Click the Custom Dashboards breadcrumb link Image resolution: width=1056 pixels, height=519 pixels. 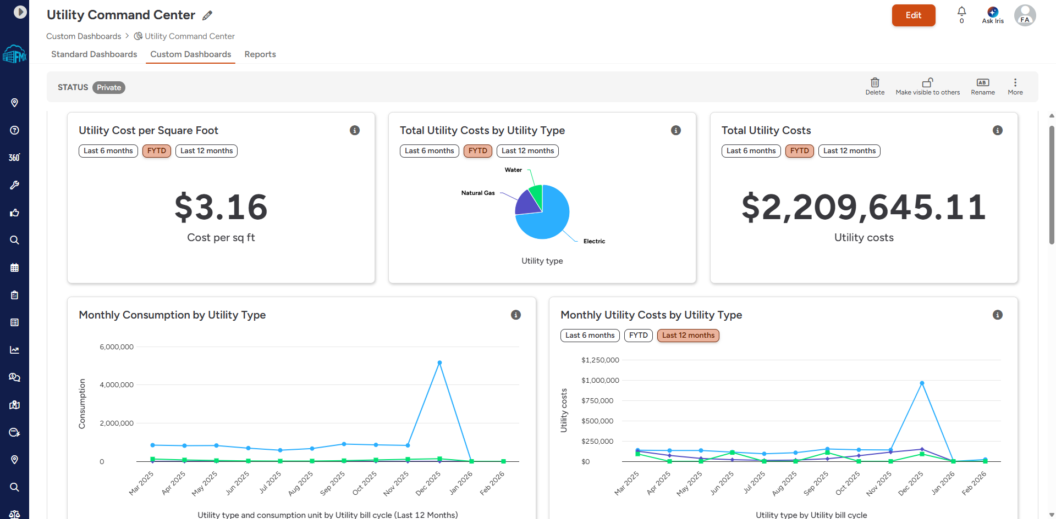point(84,36)
